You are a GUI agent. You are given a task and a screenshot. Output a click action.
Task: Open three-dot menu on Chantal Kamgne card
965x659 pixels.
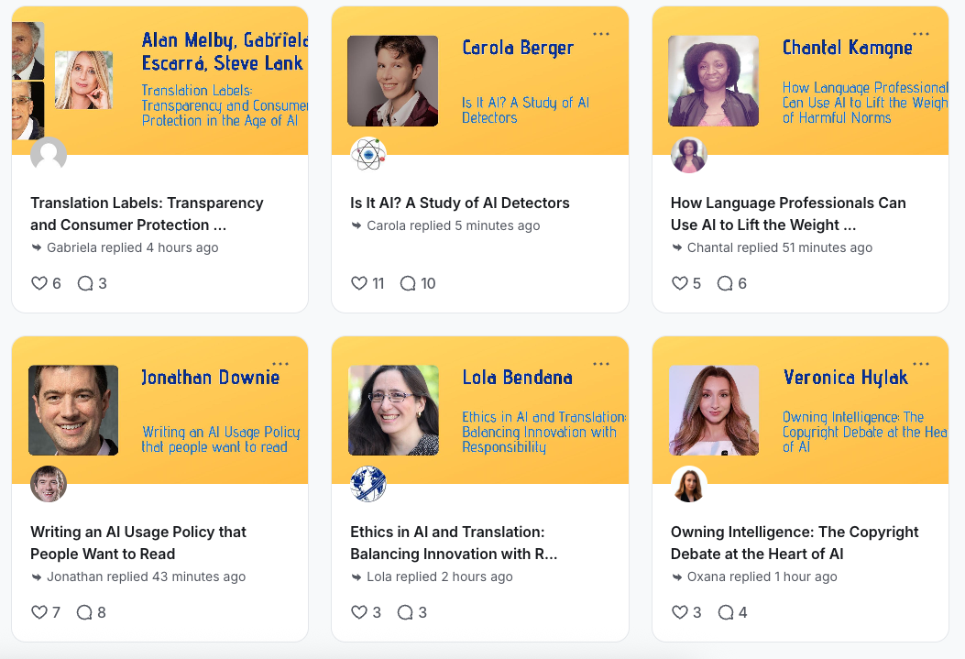click(921, 34)
